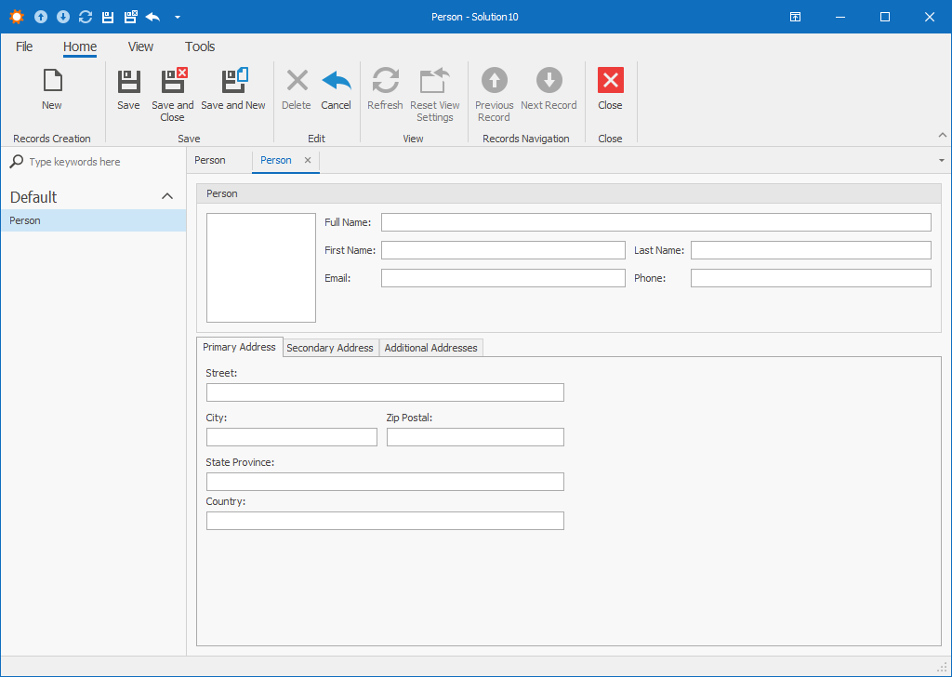Collapse the Default navigation group

click(167, 196)
